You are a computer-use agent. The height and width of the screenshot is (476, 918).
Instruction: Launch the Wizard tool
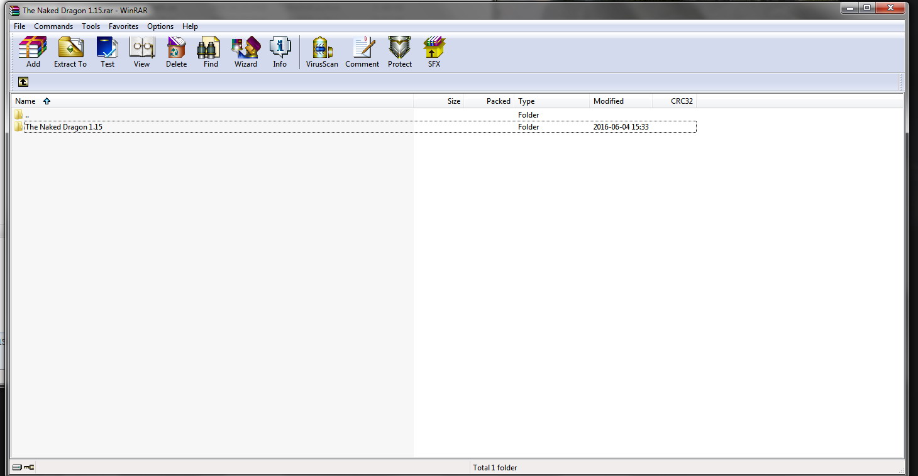tap(246, 52)
